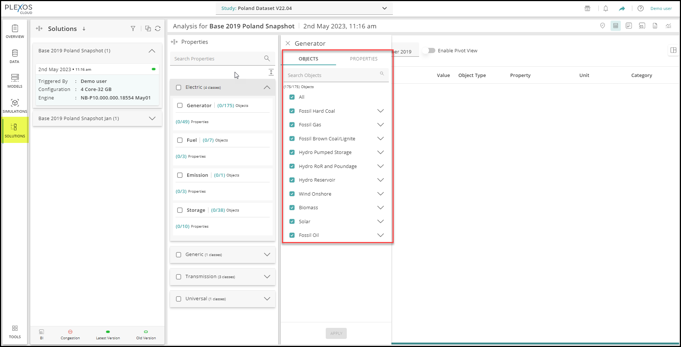
Task: Open the help question mark icon
Action: pos(640,8)
